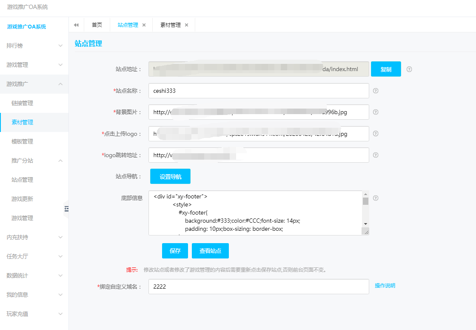
Task: Click the 底部信息 textarea scrollbar down arrow
Action: tap(365, 224)
